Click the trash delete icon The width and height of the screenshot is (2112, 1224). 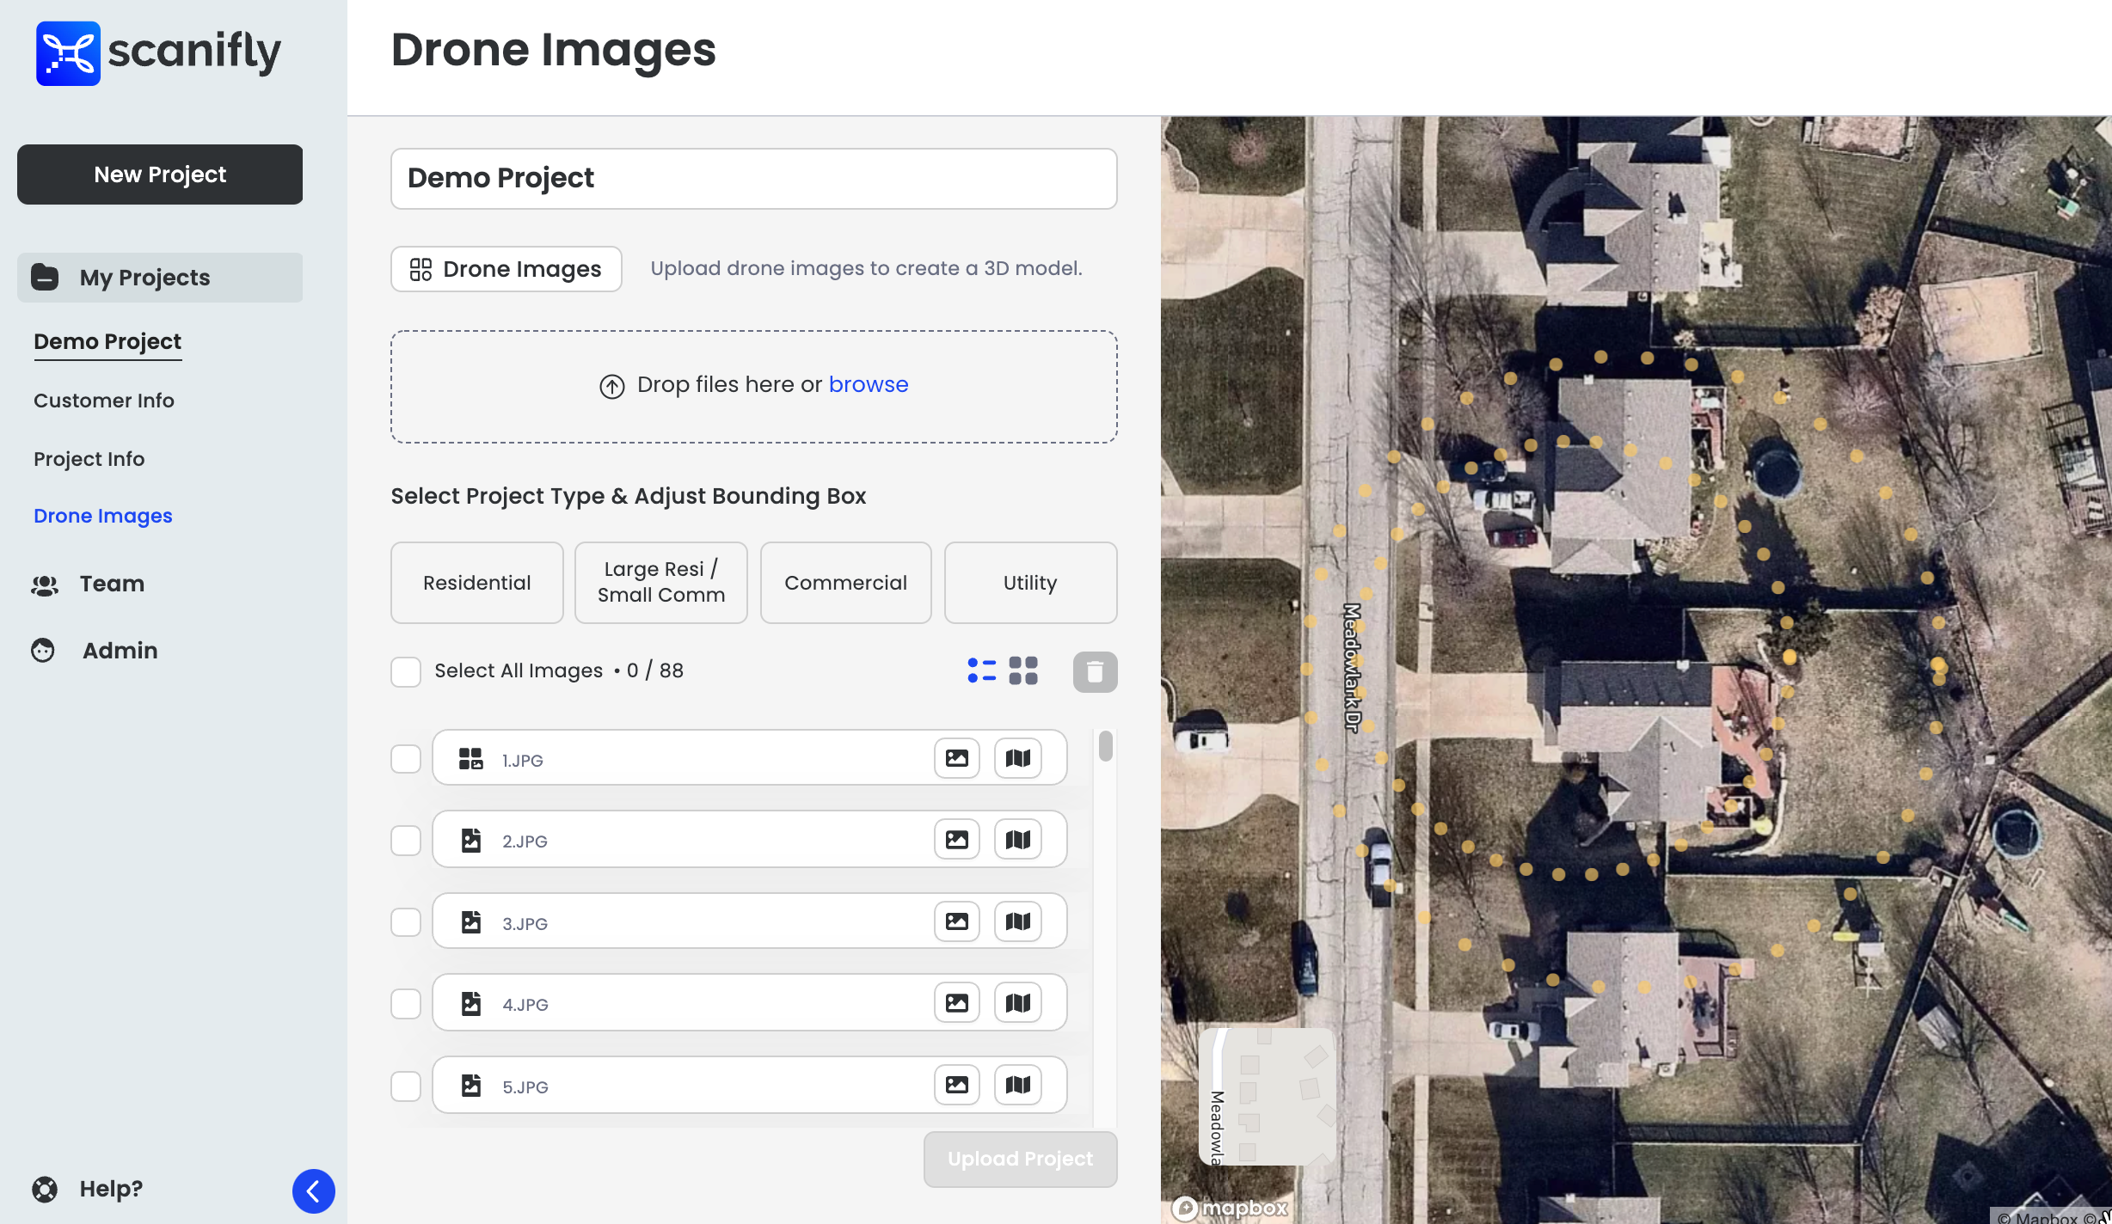[1095, 671]
